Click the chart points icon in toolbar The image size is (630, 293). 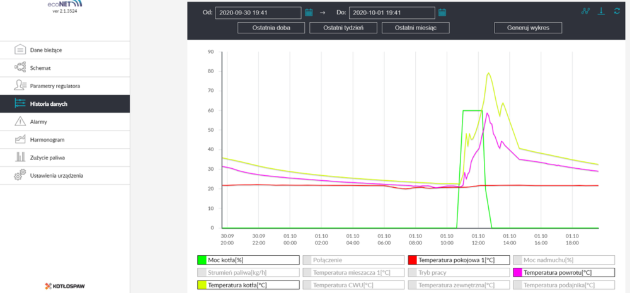[x=585, y=11]
